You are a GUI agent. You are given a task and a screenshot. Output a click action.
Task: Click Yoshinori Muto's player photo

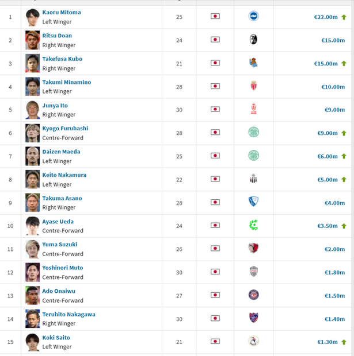click(x=33, y=272)
